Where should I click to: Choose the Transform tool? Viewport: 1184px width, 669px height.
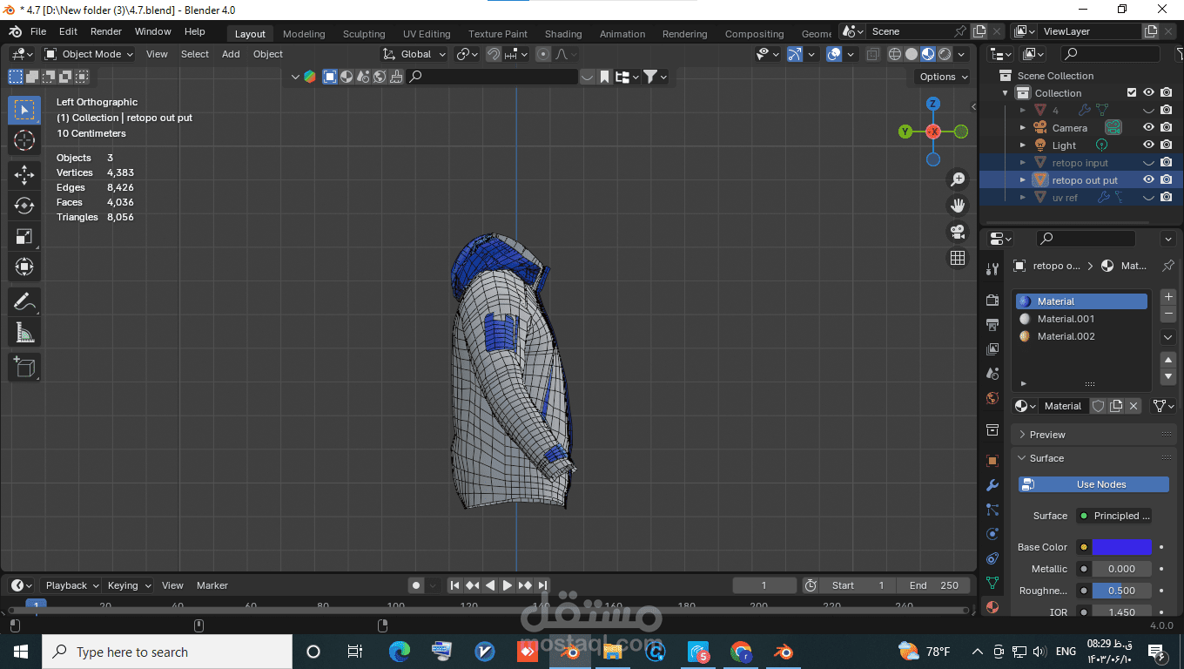point(24,267)
